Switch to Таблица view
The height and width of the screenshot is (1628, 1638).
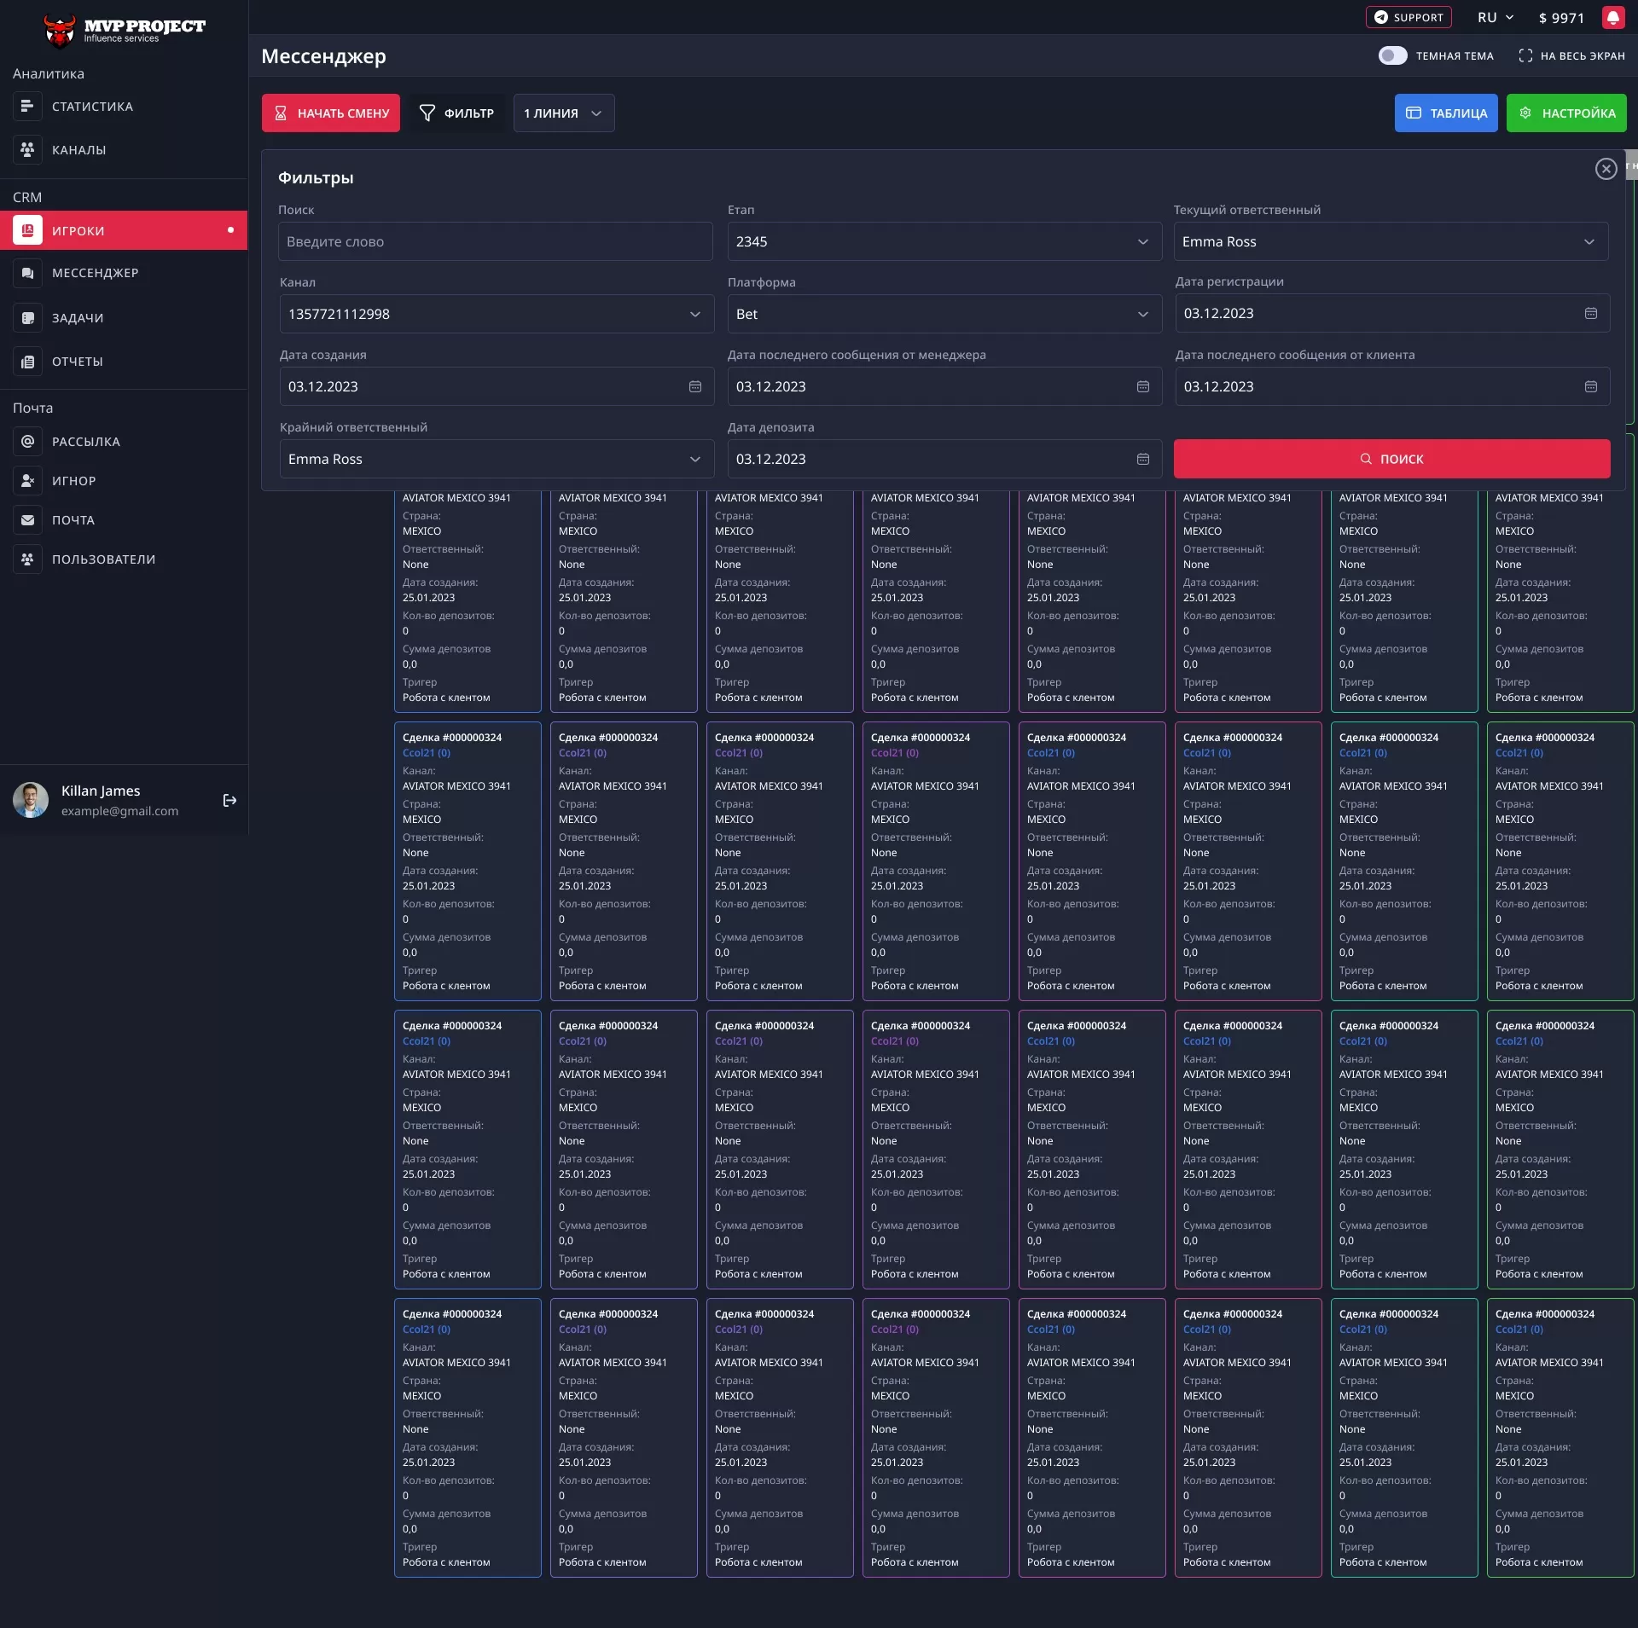[x=1445, y=113]
